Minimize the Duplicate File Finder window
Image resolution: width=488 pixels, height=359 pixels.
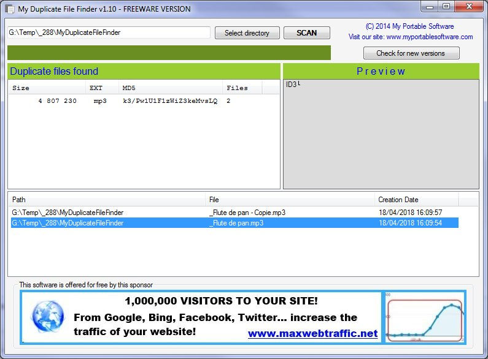coord(430,7)
